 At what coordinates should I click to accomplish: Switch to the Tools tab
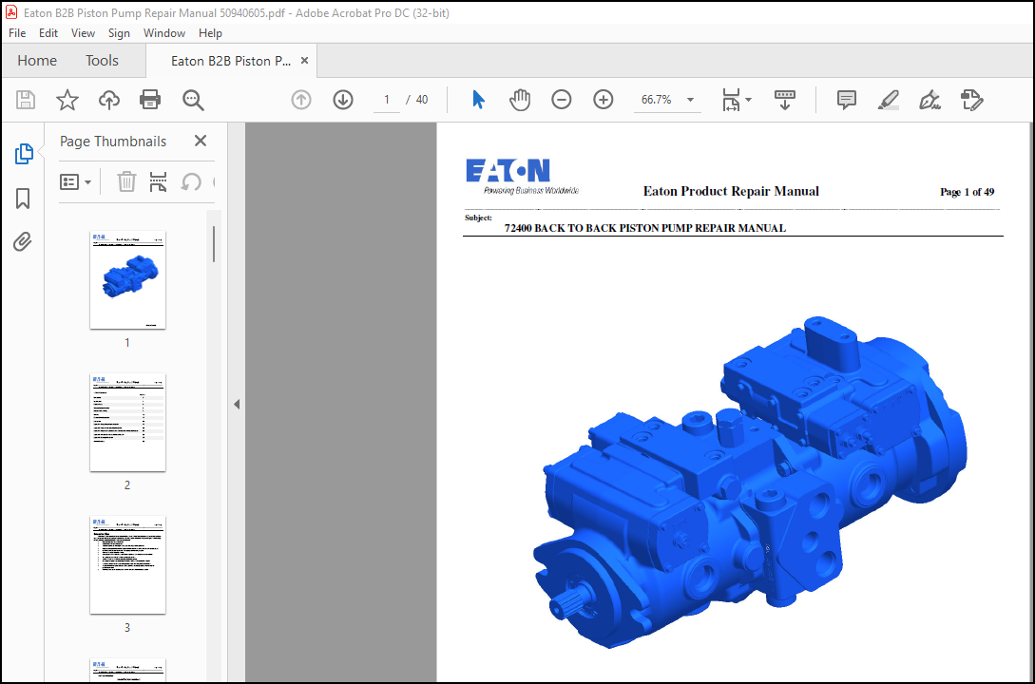(102, 61)
